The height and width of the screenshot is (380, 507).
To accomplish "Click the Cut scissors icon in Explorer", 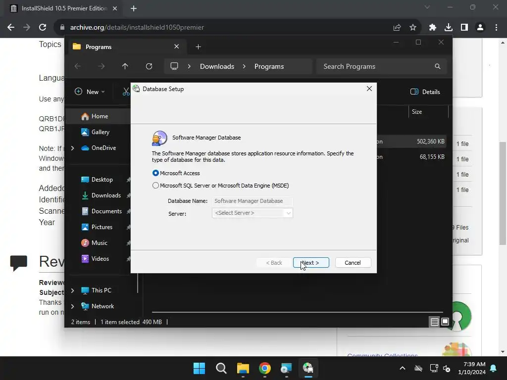I will pyautogui.click(x=126, y=92).
